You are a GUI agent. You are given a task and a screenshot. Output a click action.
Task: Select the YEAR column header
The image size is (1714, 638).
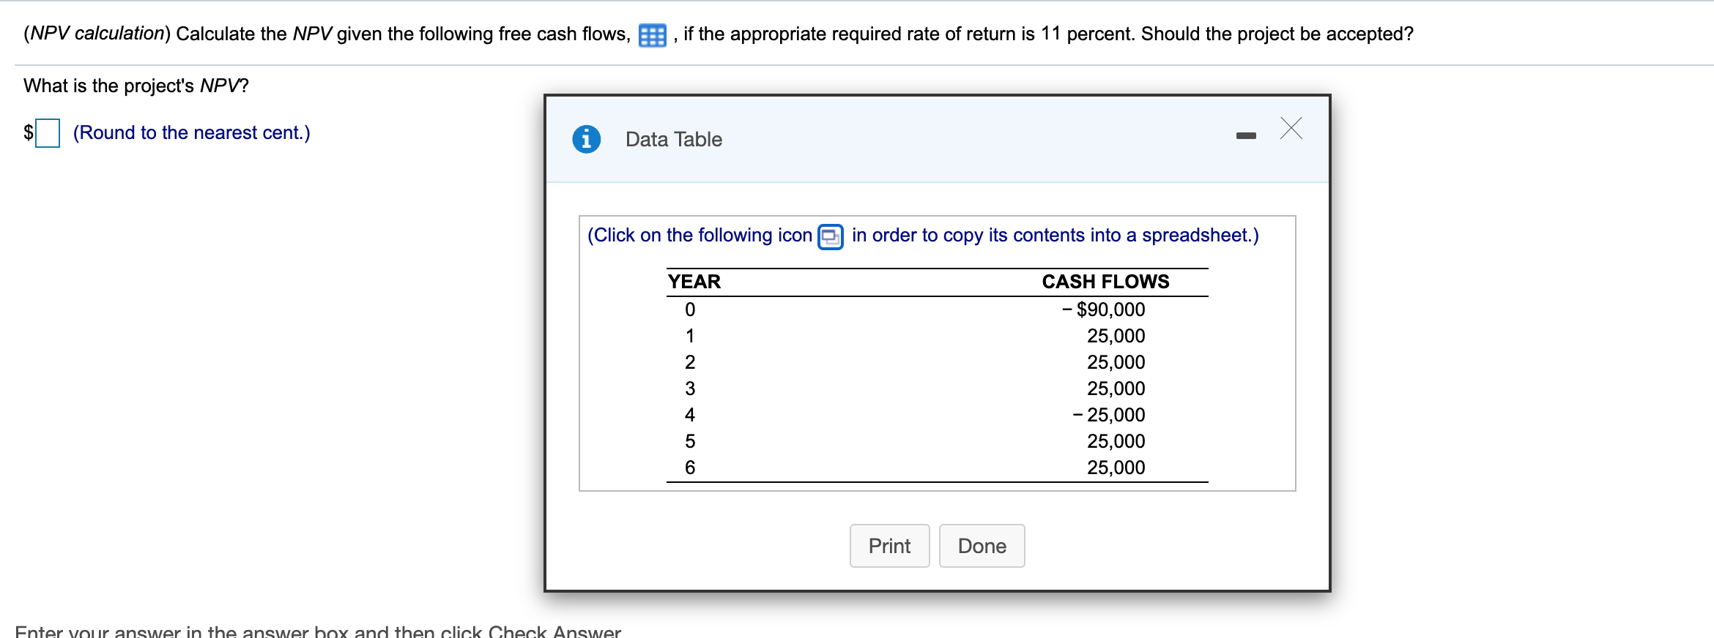692,281
